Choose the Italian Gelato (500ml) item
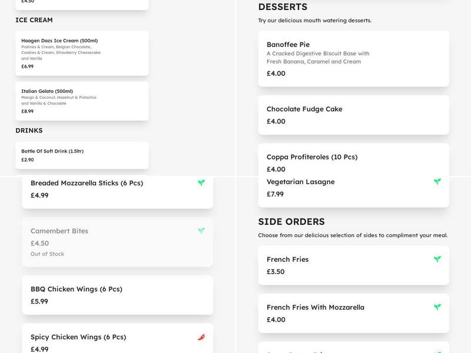471x353 pixels. [82, 101]
